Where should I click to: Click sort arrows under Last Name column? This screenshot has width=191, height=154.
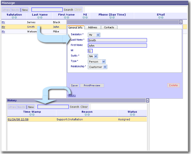tap(40, 17)
